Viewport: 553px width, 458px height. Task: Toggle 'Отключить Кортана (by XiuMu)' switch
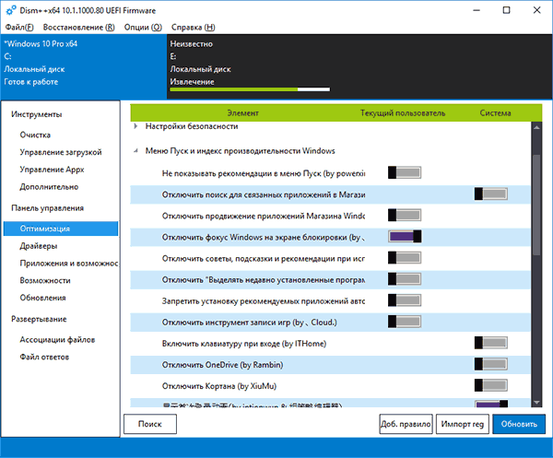(491, 385)
